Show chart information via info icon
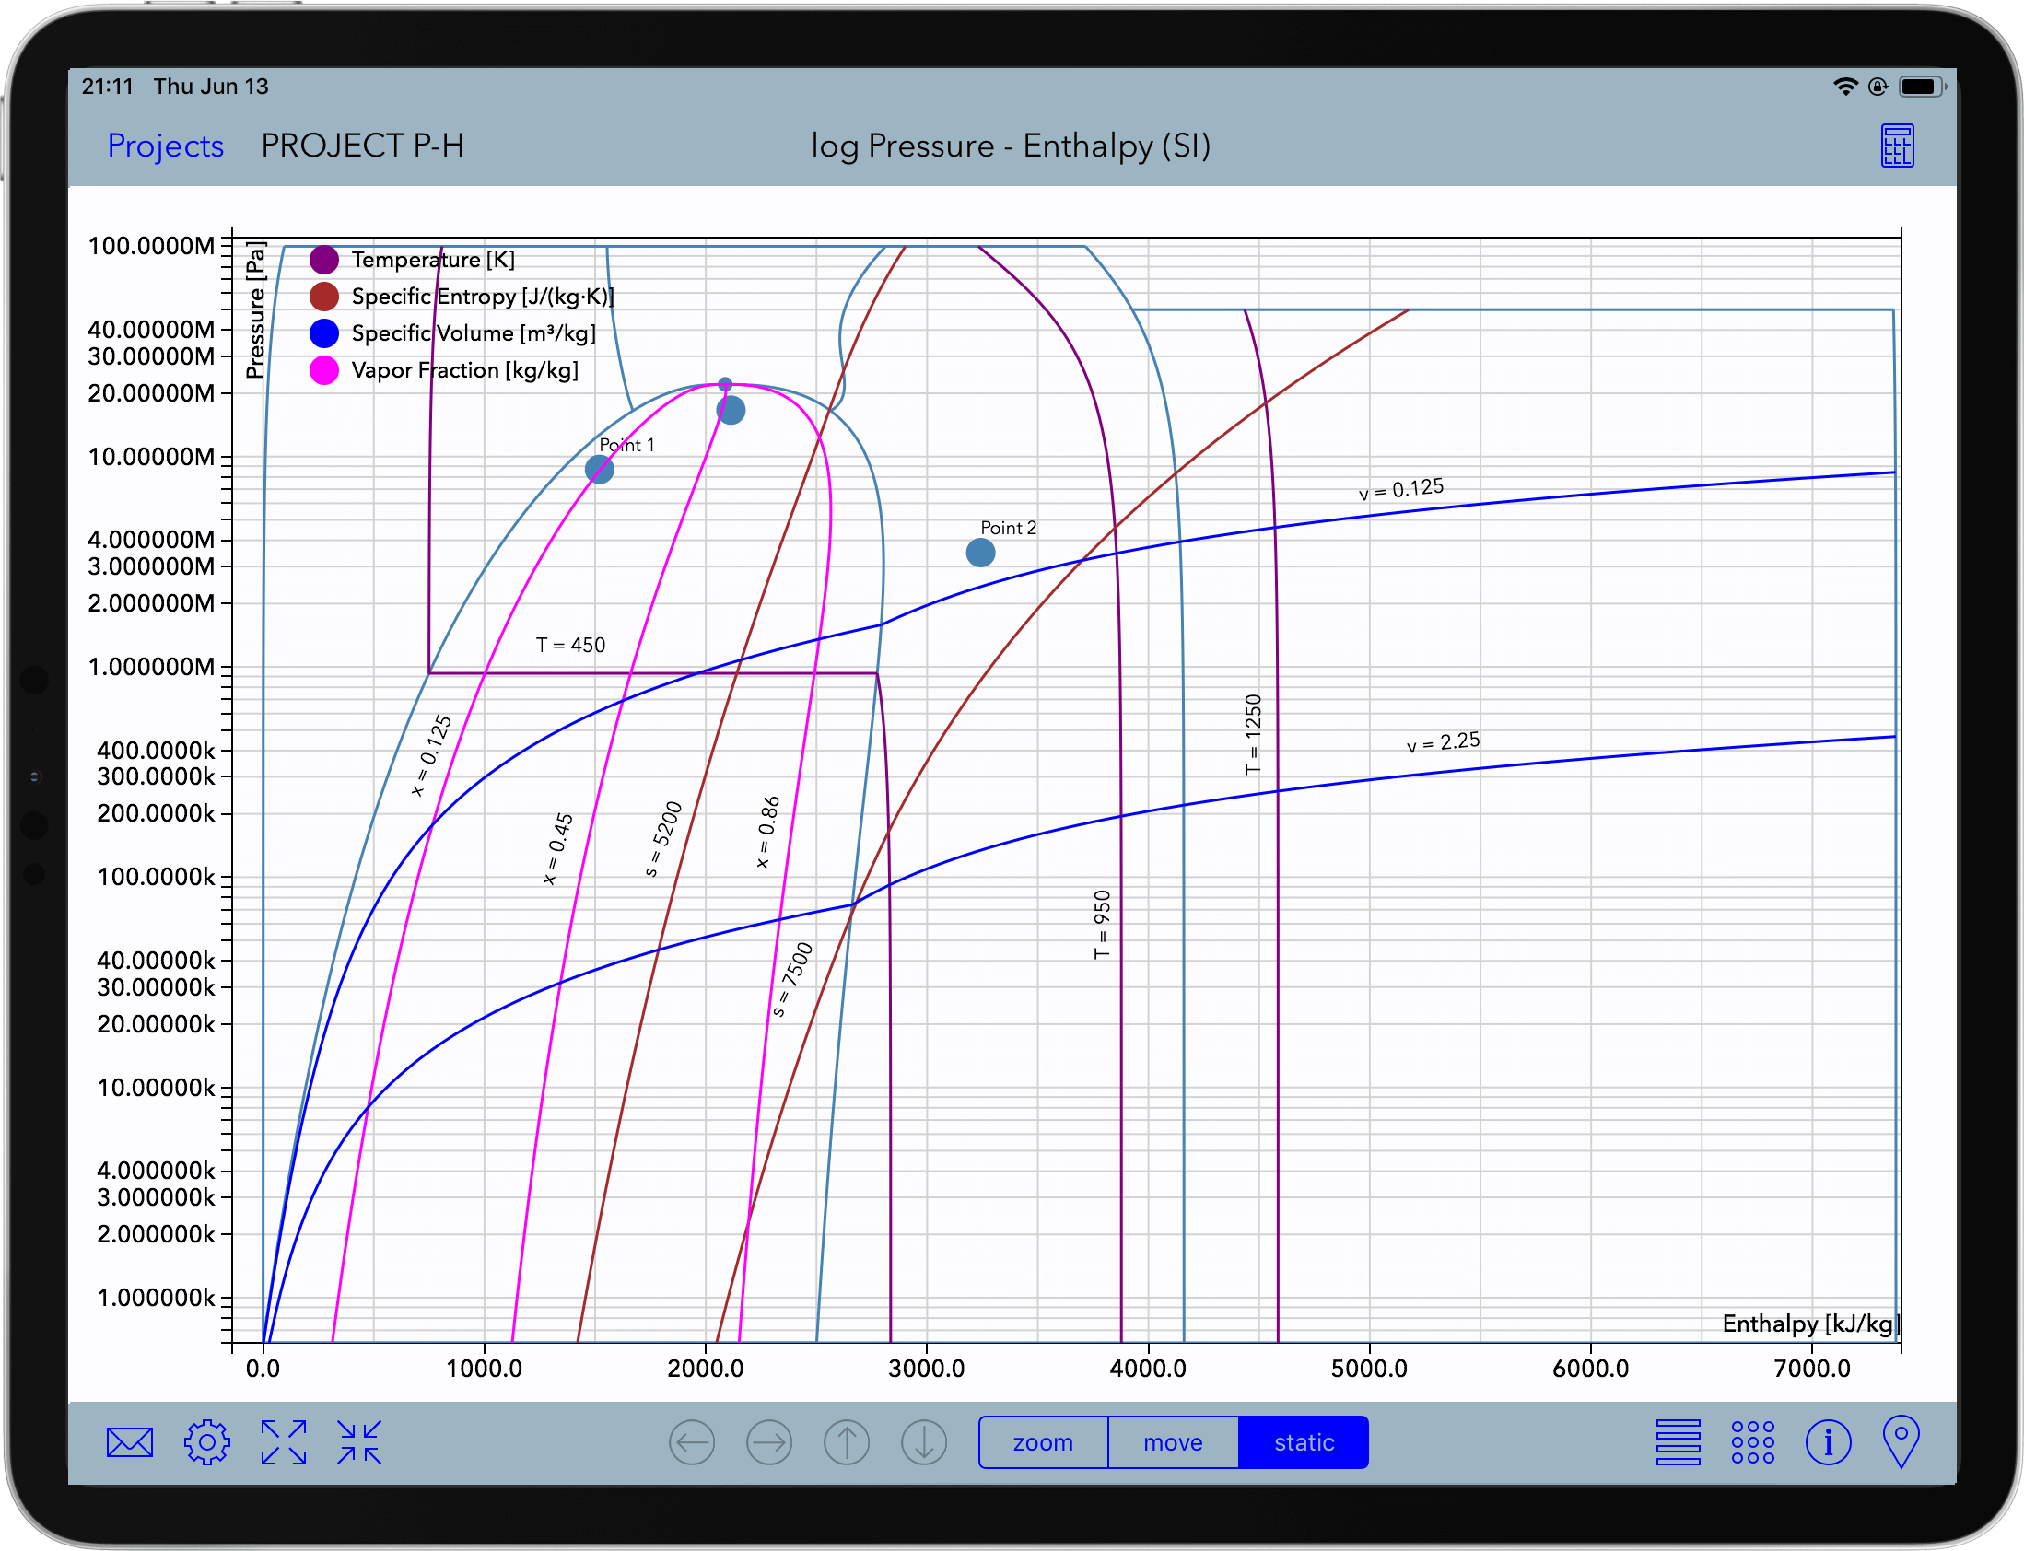This screenshot has width=2024, height=1551. pos(1829,1441)
